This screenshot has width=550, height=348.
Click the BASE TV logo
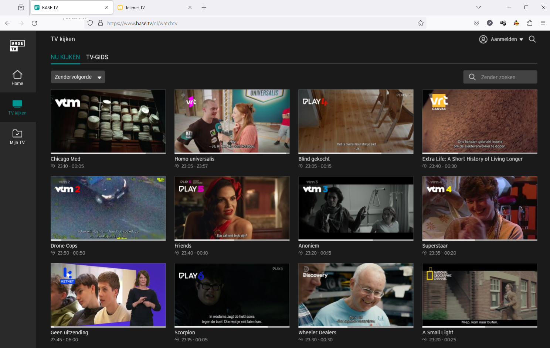coord(17,46)
